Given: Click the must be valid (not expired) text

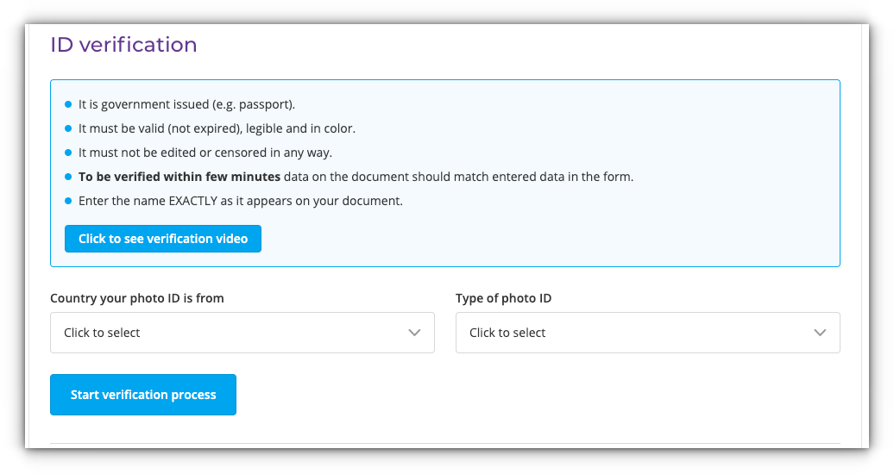Looking at the screenshot, I should coord(217,128).
